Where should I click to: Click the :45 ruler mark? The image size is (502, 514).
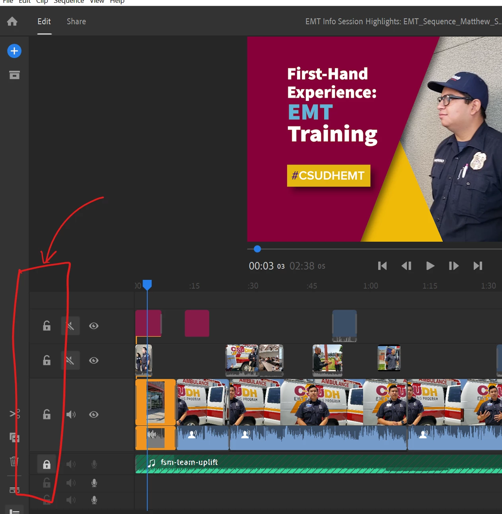(x=312, y=286)
